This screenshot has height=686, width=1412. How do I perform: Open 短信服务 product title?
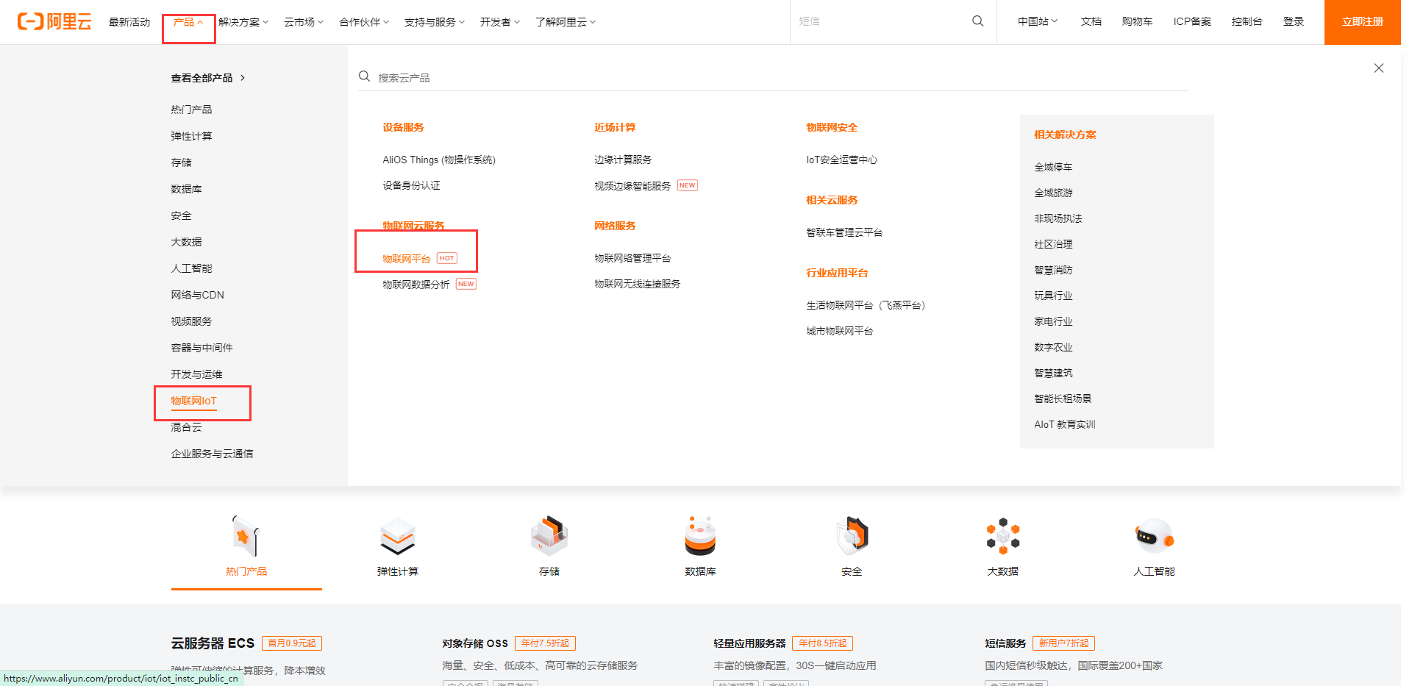coord(1005,643)
